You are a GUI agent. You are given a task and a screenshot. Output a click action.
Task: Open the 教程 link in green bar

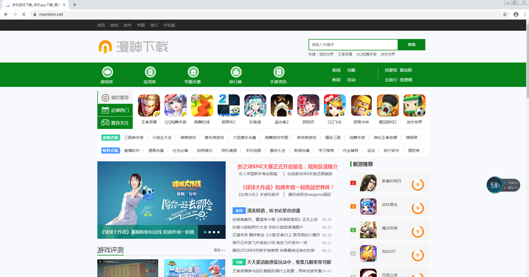point(336,80)
